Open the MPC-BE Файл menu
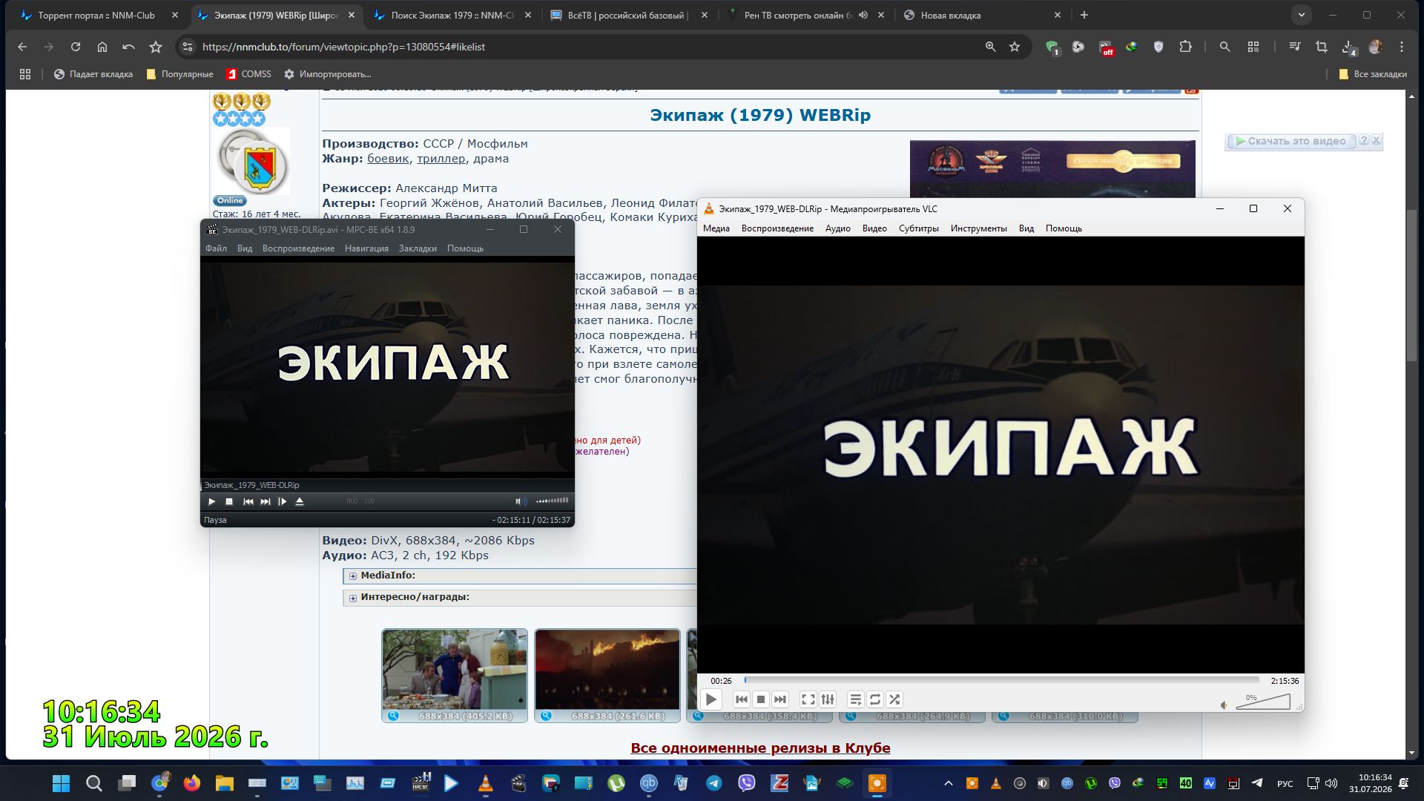The height and width of the screenshot is (801, 1424). point(217,248)
